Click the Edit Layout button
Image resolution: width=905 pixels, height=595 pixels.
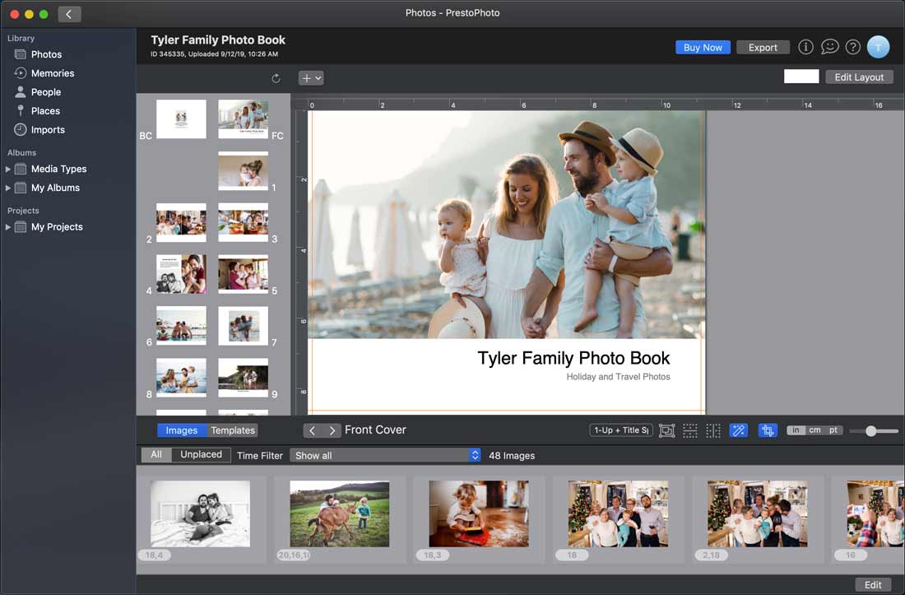(x=859, y=77)
